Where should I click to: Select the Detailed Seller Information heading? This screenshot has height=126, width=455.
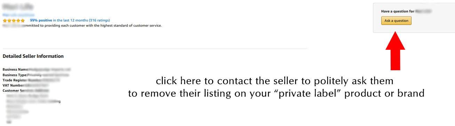pos(33,56)
